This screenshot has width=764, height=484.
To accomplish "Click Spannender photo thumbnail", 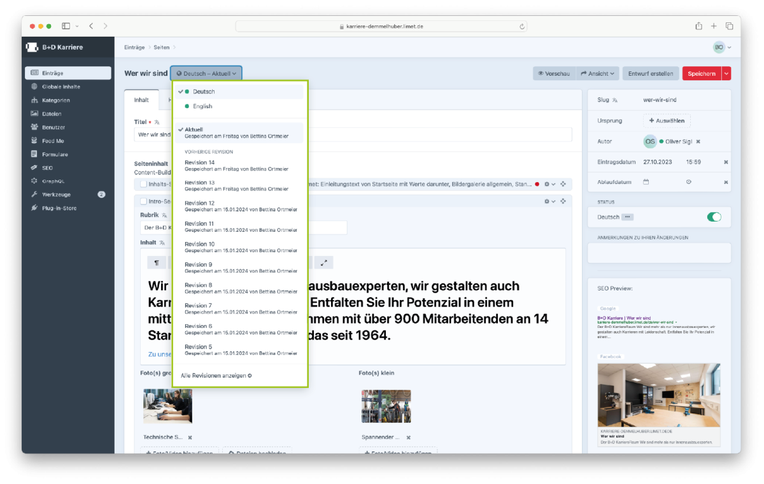I will [x=386, y=406].
